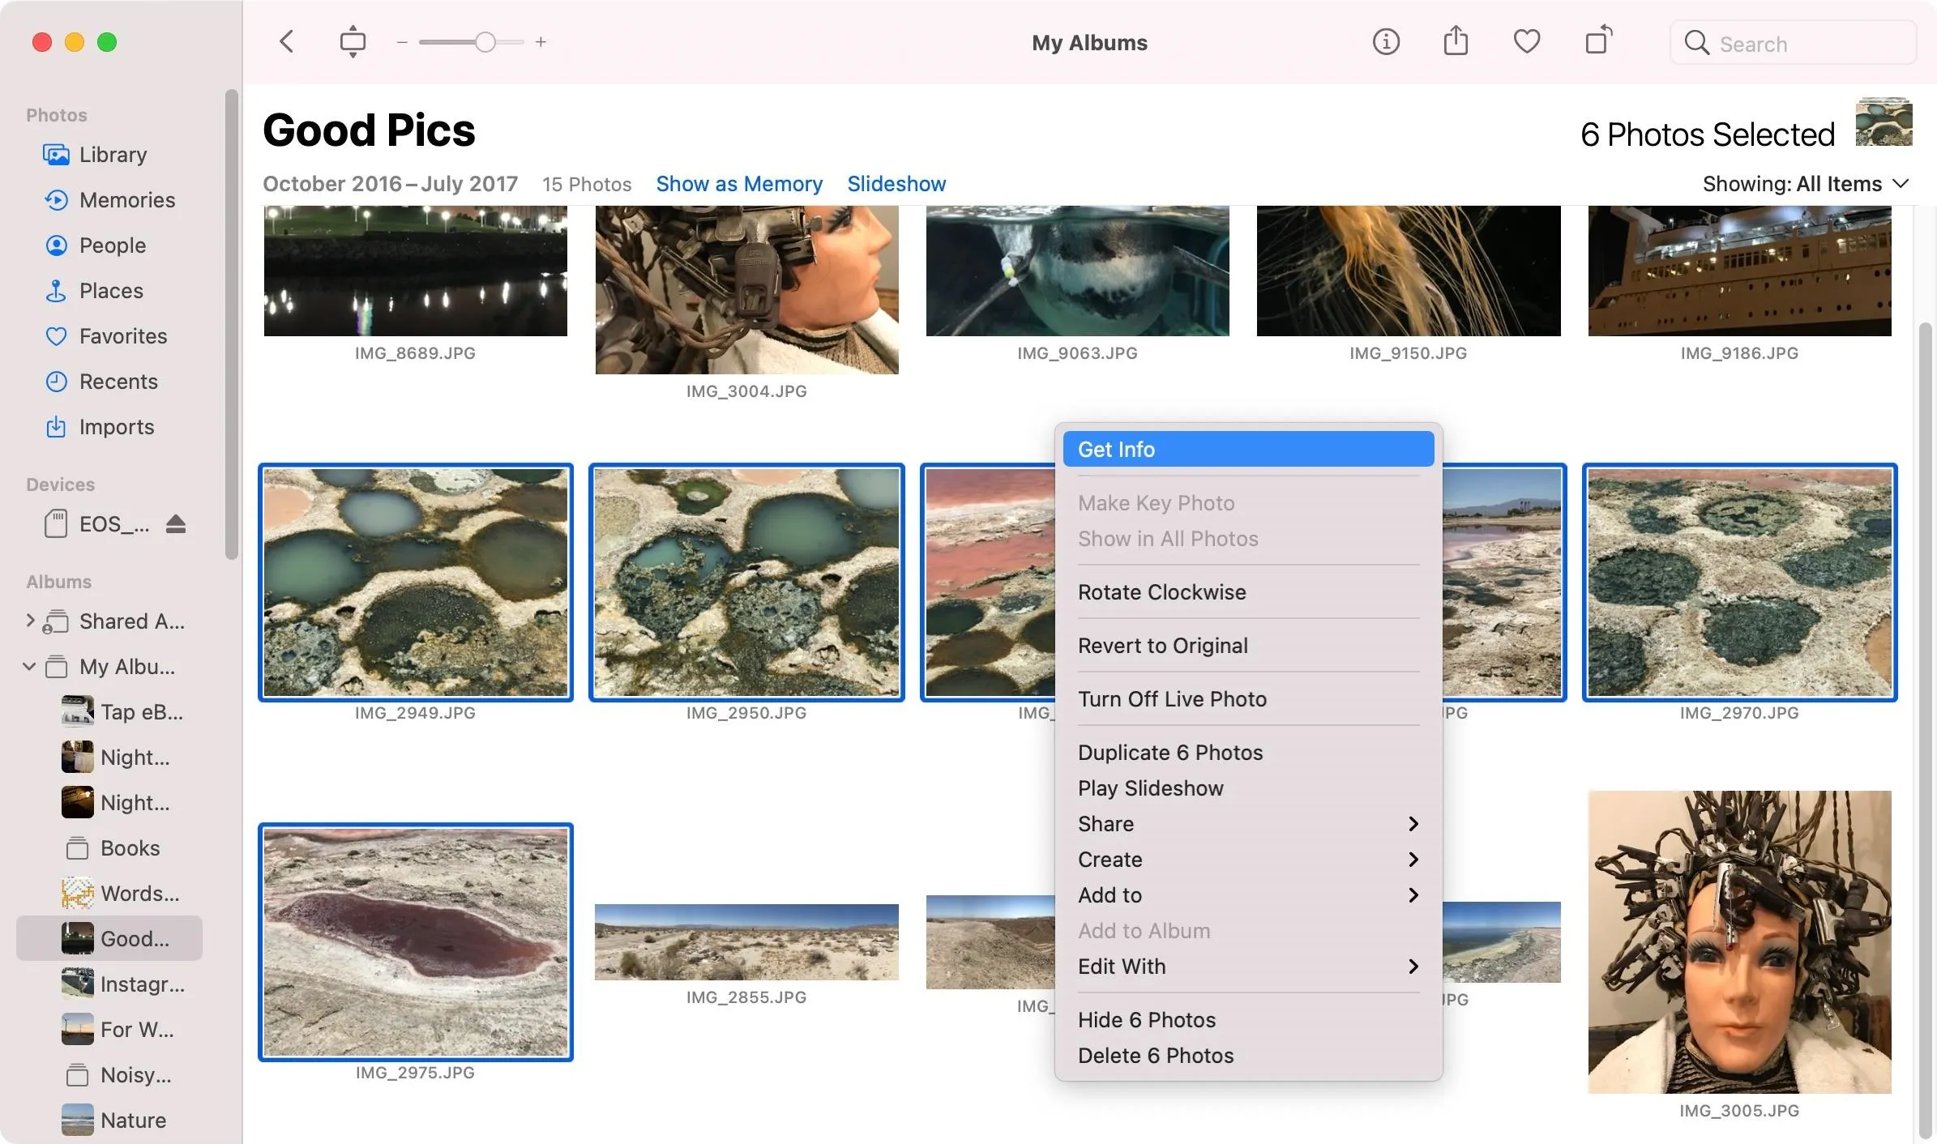
Task: Click the rotate toolbar icon
Action: (x=1598, y=41)
